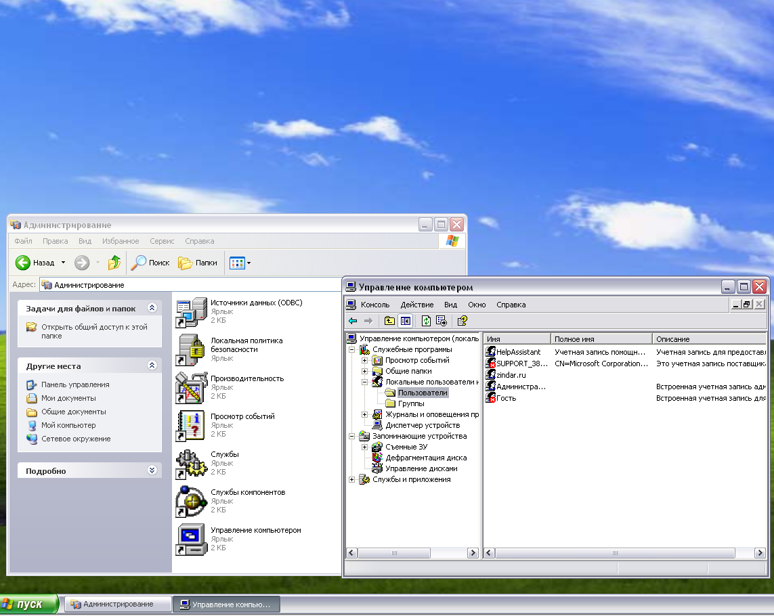This screenshot has width=774, height=616.
Task: Click Открыть общий доступ к этой папке
Action: coord(94,331)
